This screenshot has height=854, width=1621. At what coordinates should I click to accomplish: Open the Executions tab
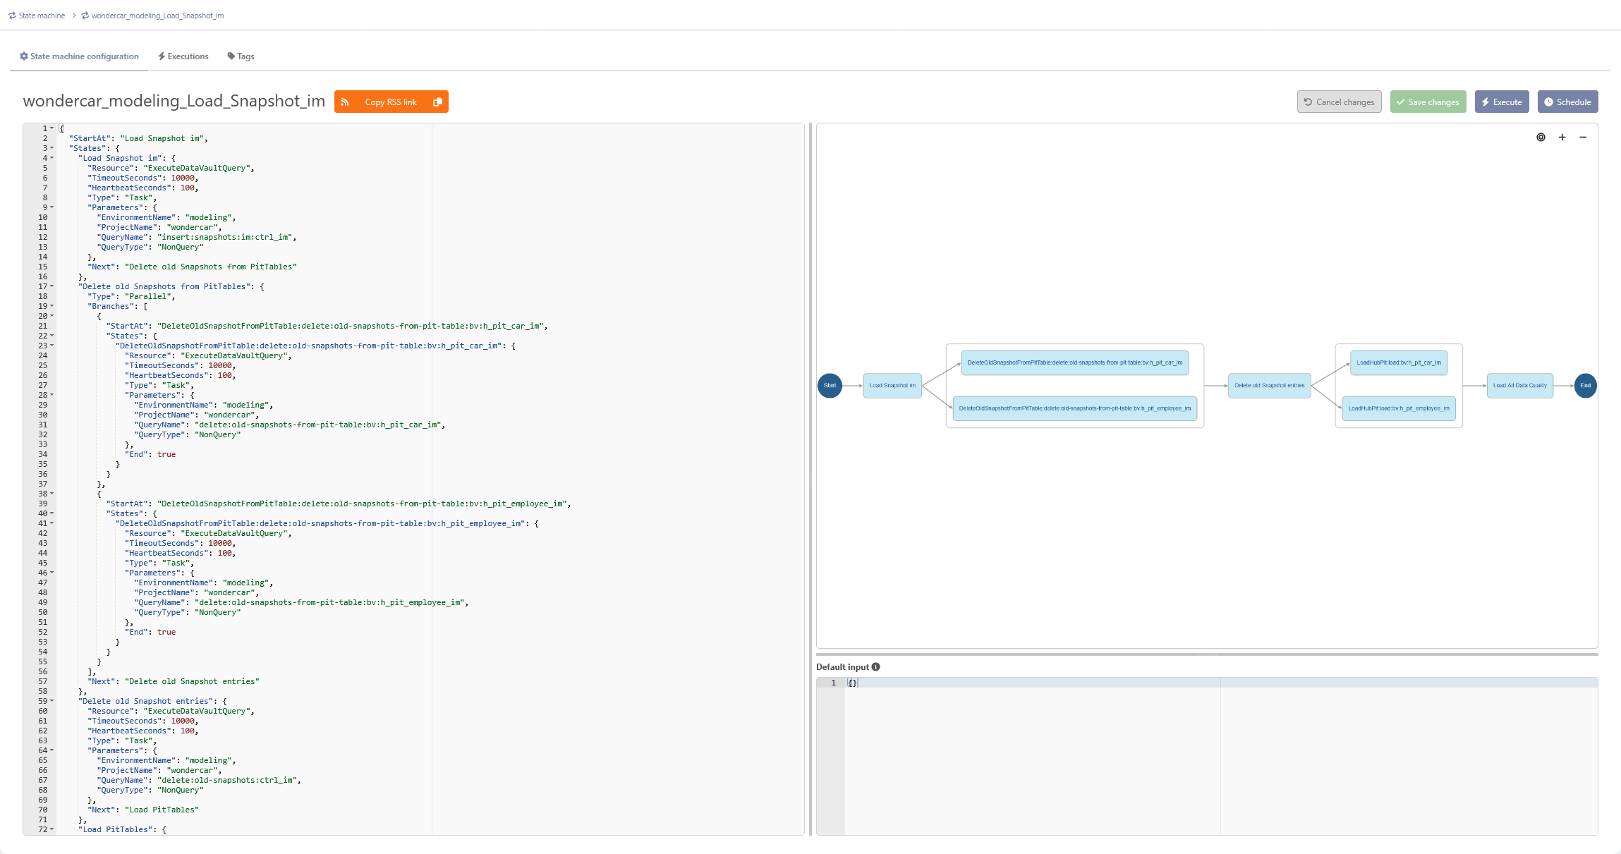click(x=183, y=56)
